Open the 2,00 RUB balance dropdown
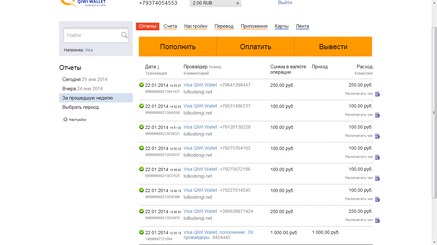 click(216, 3)
